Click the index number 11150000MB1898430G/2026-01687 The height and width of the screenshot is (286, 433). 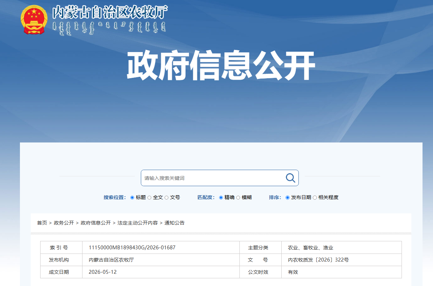(132, 248)
